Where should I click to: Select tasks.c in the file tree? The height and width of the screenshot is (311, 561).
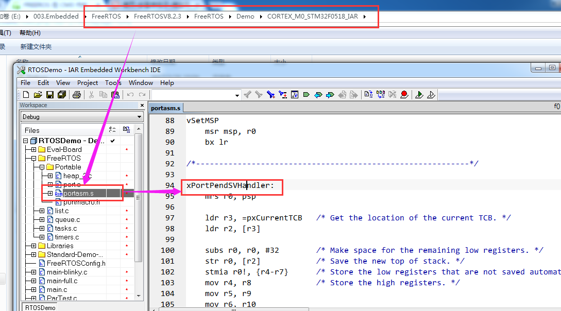66,229
